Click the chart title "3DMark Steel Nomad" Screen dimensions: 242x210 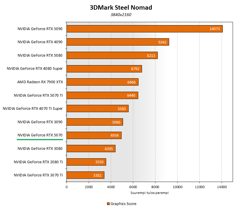(x=121, y=7)
